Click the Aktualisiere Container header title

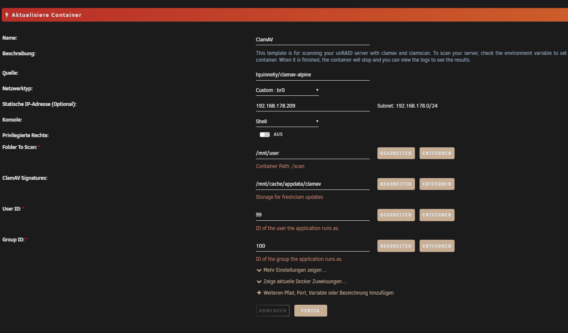click(x=46, y=15)
